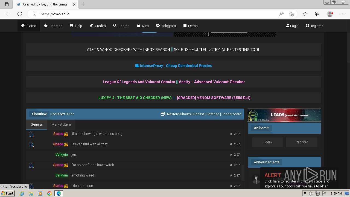
Task: Open media player from taskbar
Action: [40, 193]
